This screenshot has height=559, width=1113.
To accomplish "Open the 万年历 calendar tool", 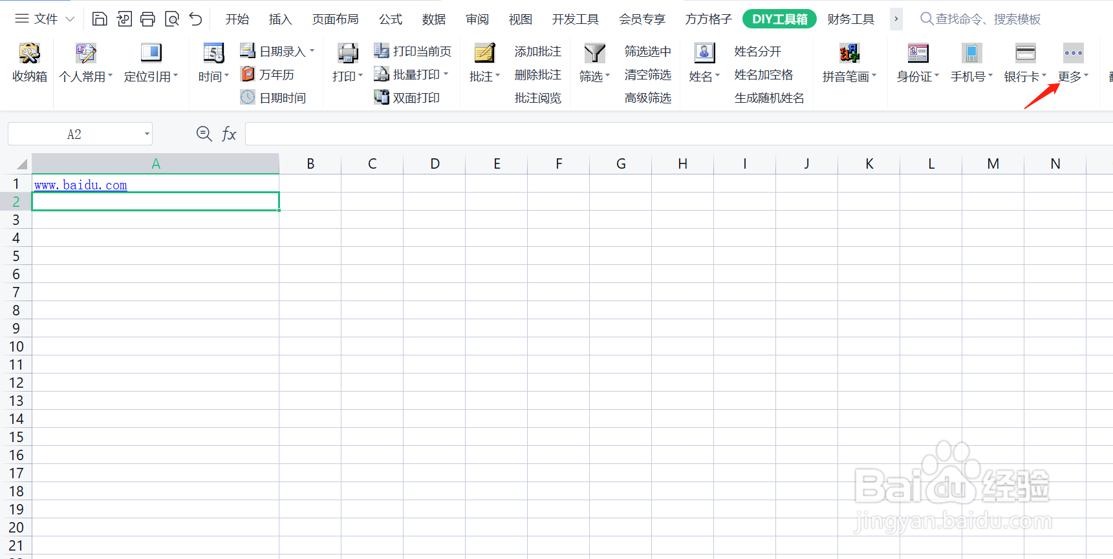I will point(267,74).
